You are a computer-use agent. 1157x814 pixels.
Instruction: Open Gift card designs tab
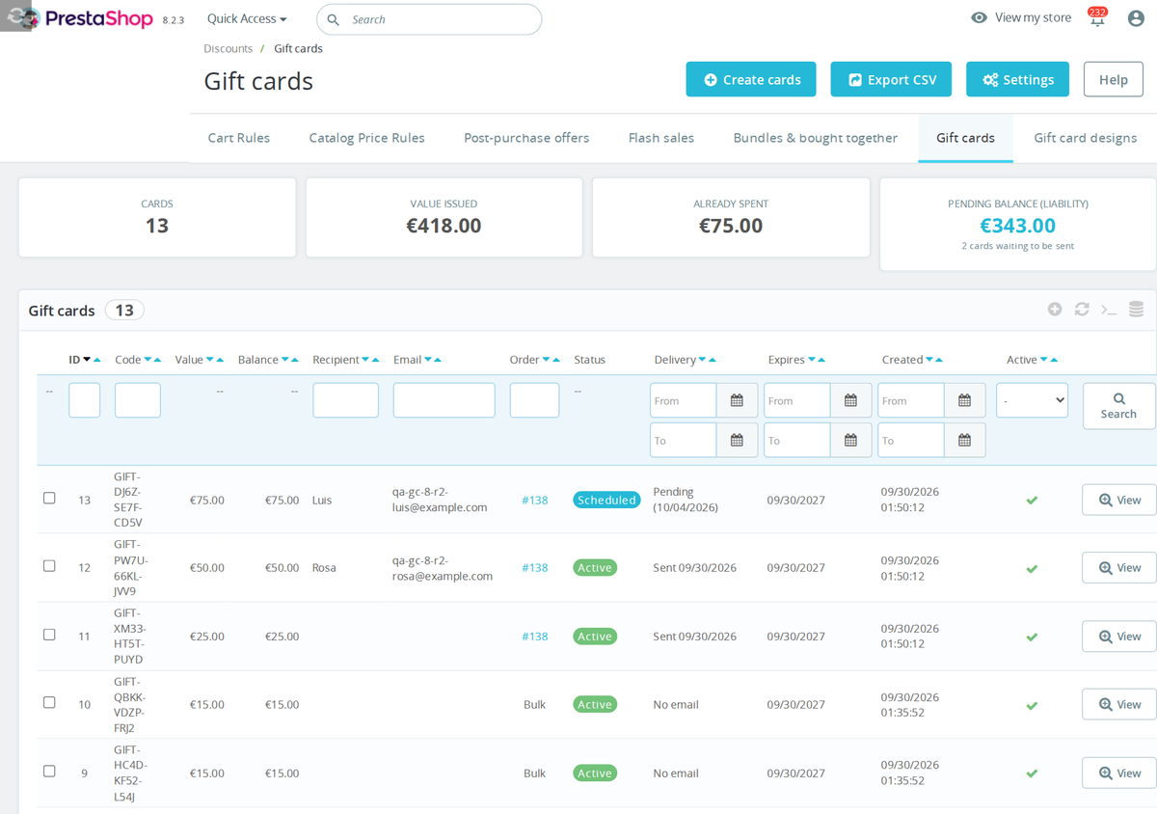point(1086,138)
